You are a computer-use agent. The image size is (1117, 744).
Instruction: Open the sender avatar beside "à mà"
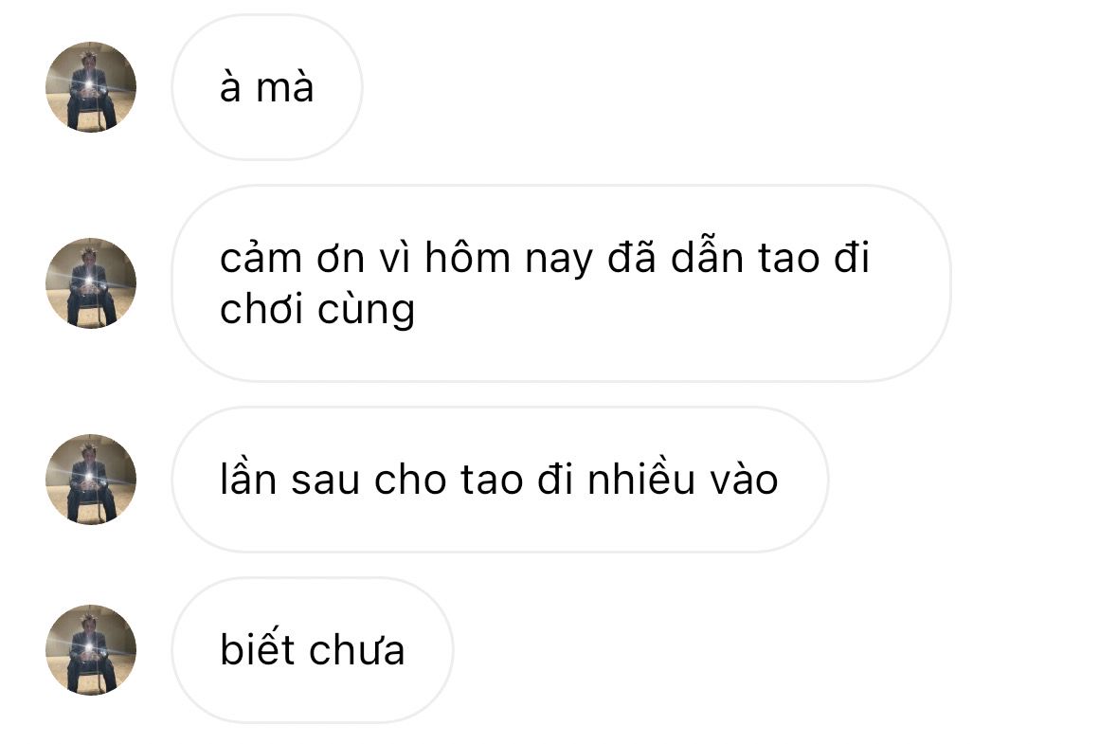tap(90, 87)
